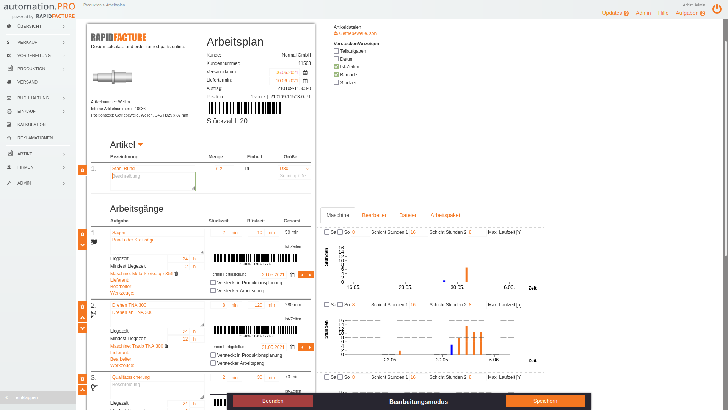Move Sägen step down
728x410 pixels.
(x=82, y=245)
